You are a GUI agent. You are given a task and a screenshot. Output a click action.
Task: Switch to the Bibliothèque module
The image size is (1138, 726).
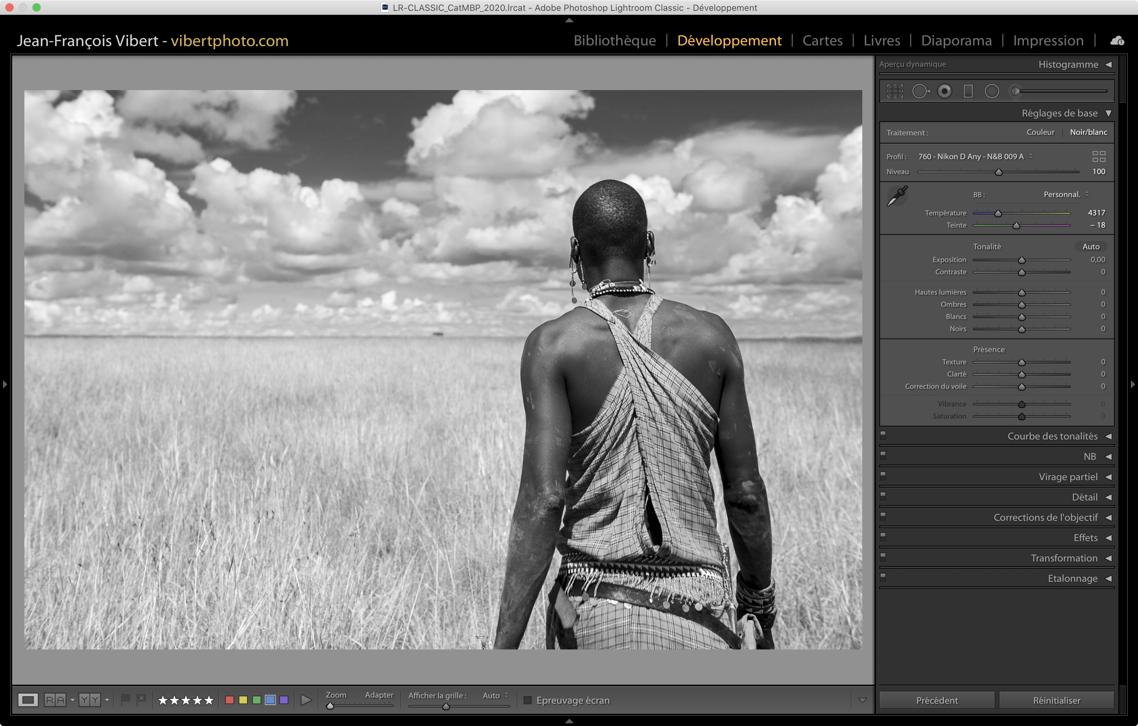pos(614,41)
